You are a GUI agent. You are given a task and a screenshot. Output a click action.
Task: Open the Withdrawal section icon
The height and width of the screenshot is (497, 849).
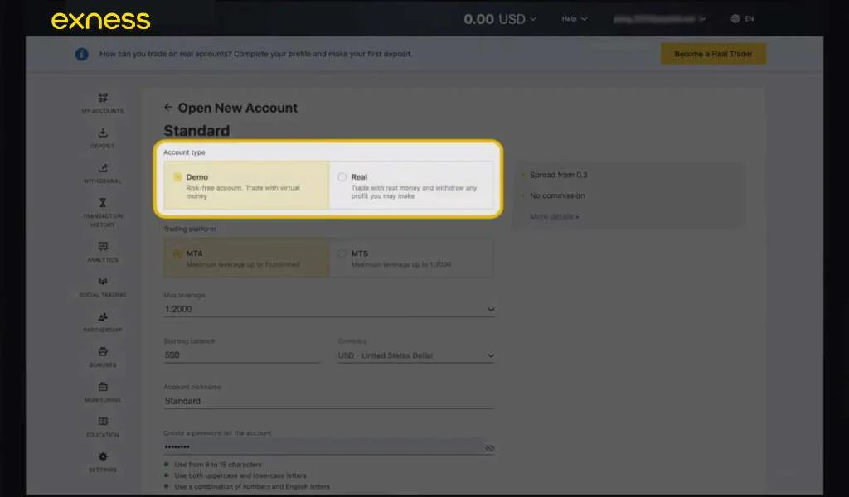pos(103,169)
